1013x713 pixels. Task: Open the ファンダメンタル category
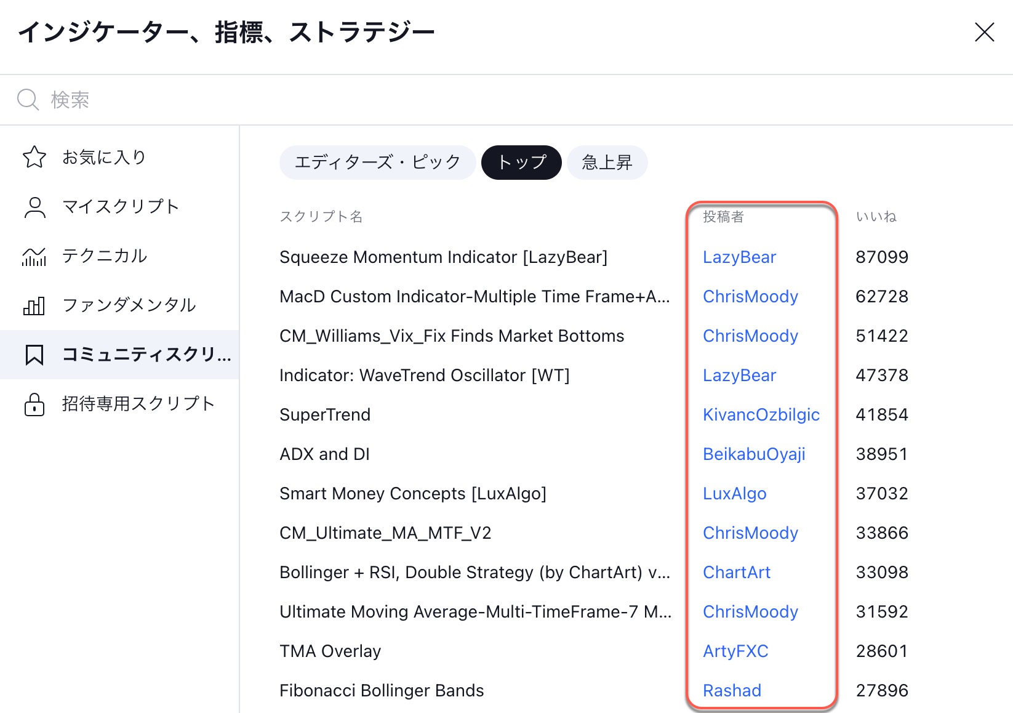click(119, 305)
